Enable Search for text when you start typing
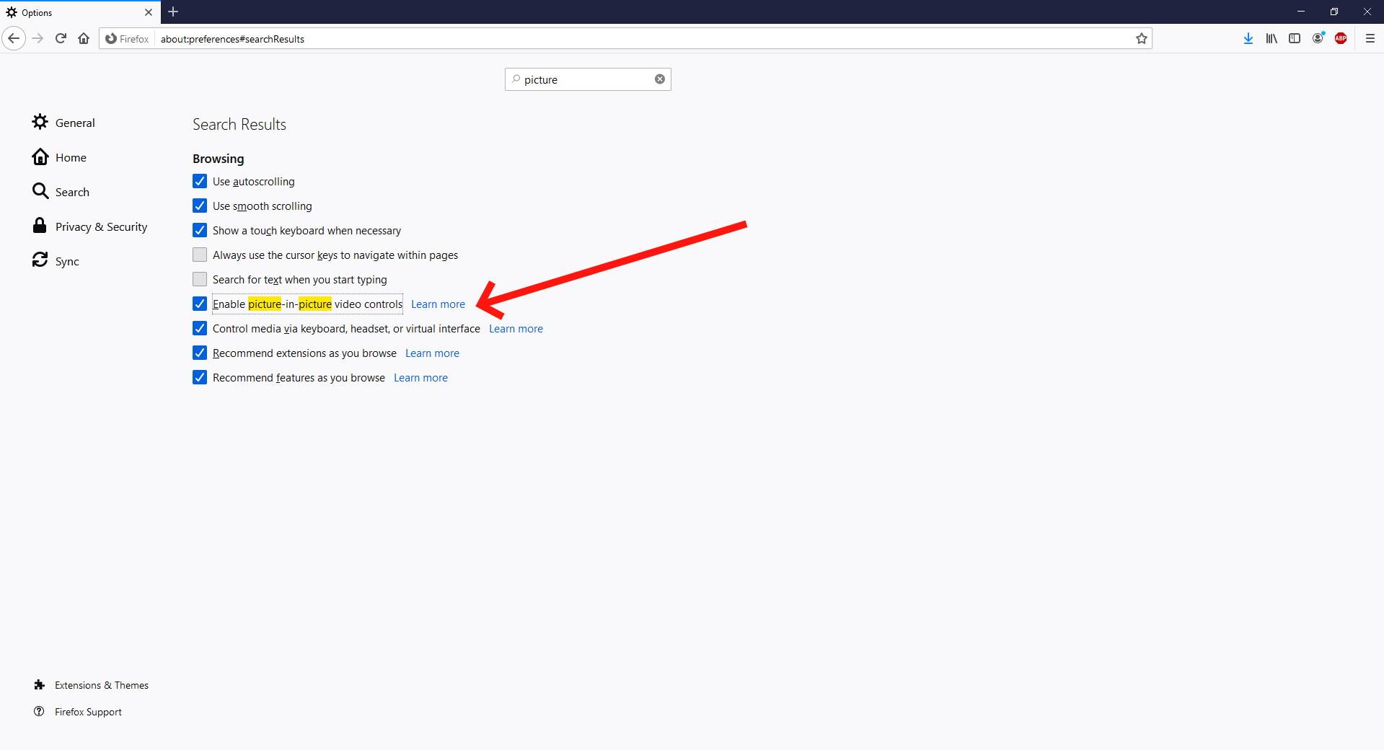This screenshot has width=1384, height=750. 200,279
